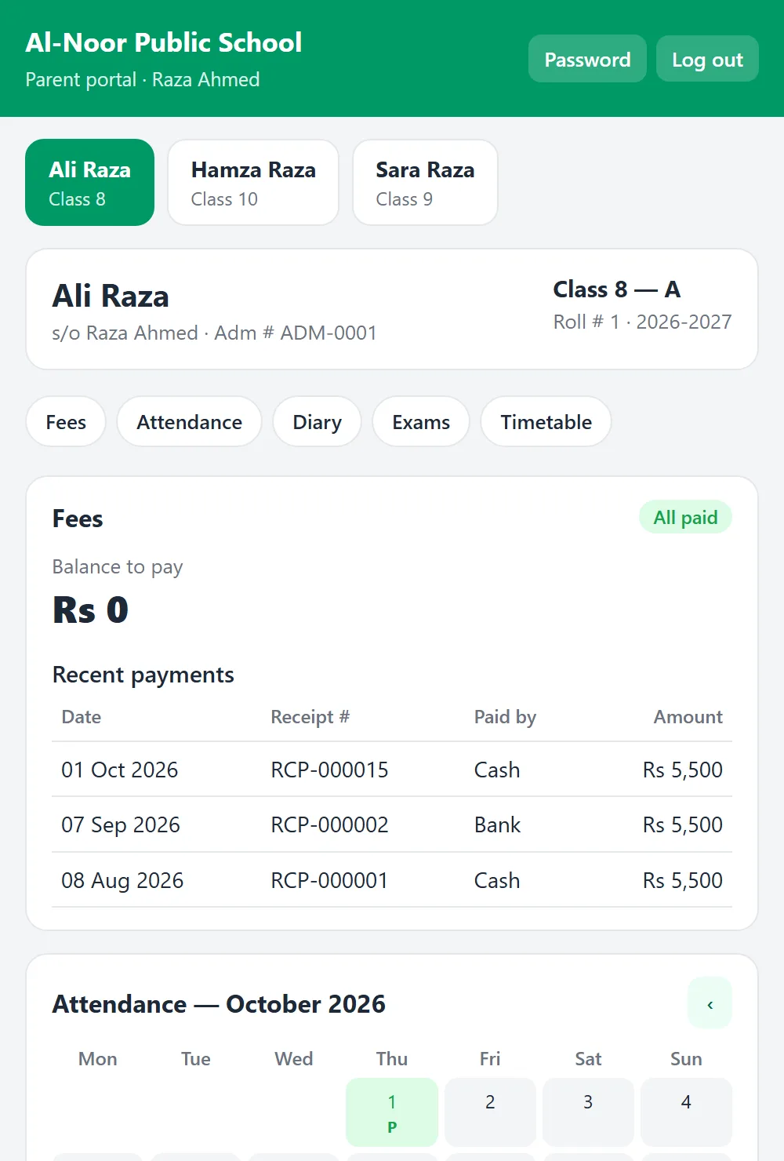Switch to Sara Raza Class 9
The height and width of the screenshot is (1161, 784).
[x=425, y=183]
